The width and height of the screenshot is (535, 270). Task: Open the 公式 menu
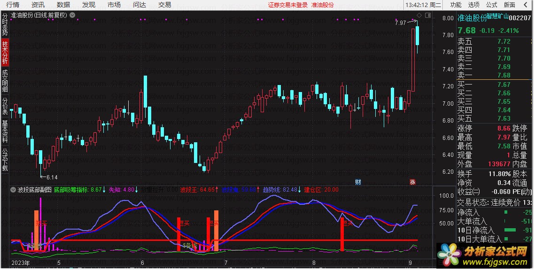click(x=491, y=5)
